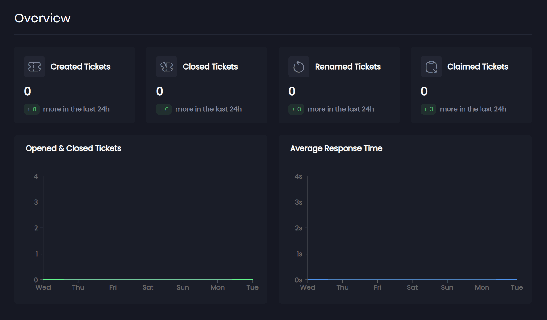Click the Tue label on the tickets chart
Viewport: 547px width, 320px height.
pos(252,287)
